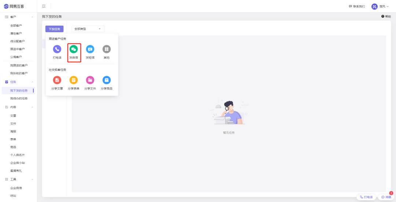396x202 pixels.
Task: Select the 其他 grid task icon
Action: (107, 49)
